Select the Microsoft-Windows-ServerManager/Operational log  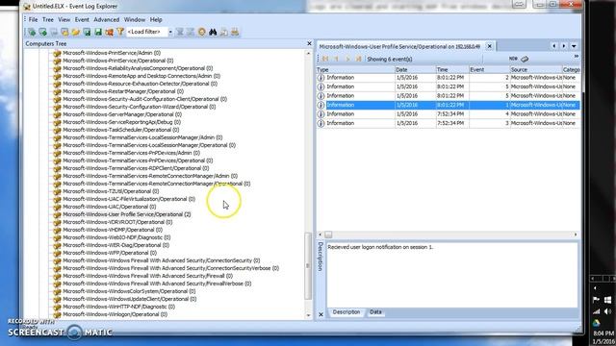(122, 114)
